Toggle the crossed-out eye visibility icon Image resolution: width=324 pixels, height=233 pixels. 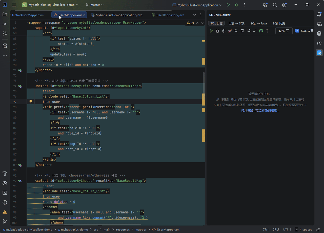click(230, 31)
